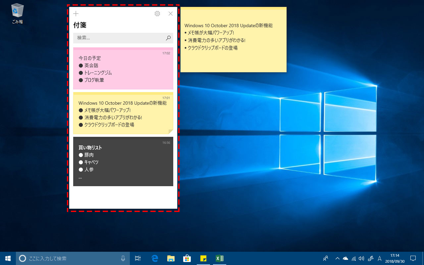
Task: Close the 付箋 notes list window
Action: click(x=171, y=14)
